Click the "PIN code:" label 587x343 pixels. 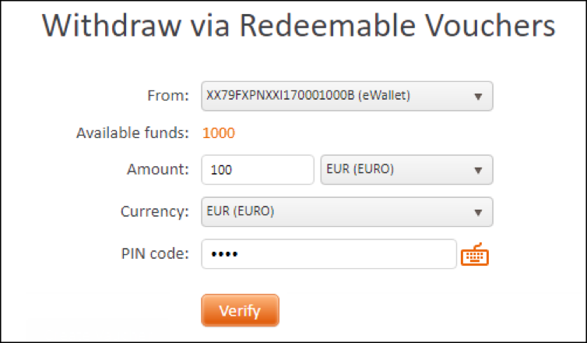click(x=155, y=254)
